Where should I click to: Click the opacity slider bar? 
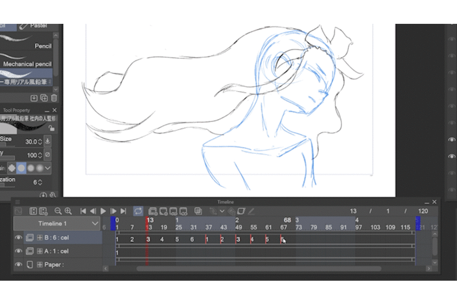tap(7, 158)
